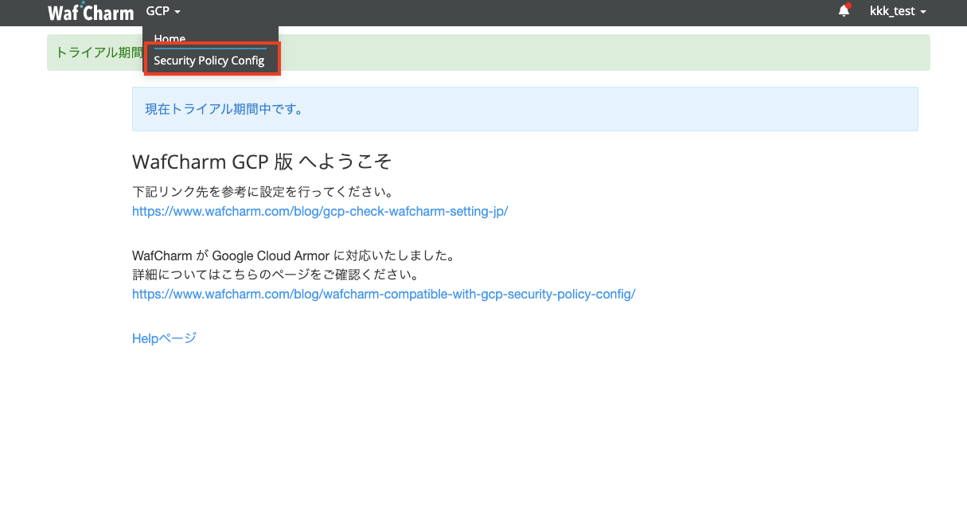Open the wafcharm-compatible-with-gcp-security-policy-config link
The image size is (967, 511).
[384, 294]
